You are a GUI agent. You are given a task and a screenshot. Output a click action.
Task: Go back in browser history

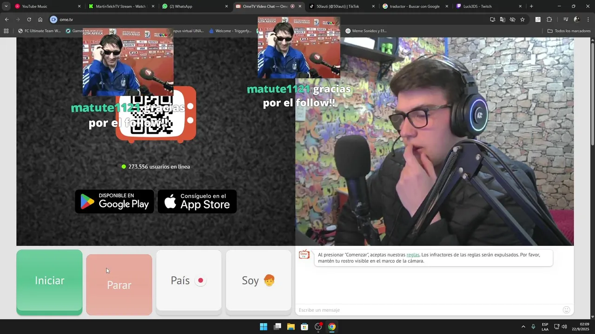tap(7, 19)
